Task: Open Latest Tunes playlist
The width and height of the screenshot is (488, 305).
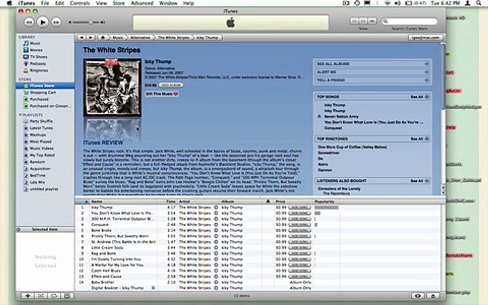Action: pos(41,128)
